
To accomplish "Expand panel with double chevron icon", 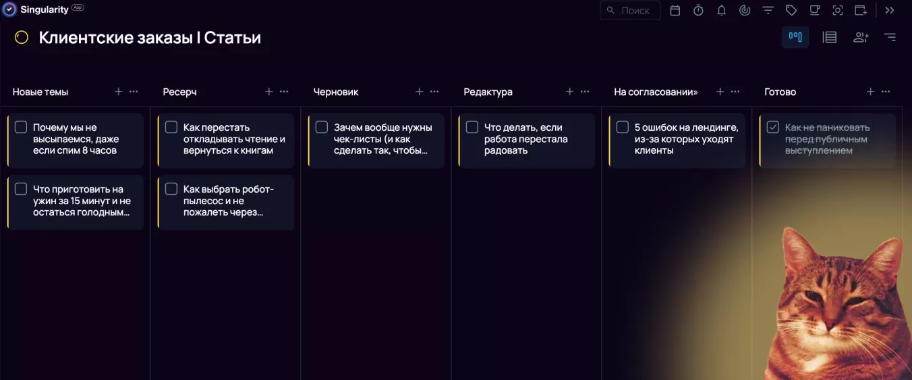I will click(890, 10).
